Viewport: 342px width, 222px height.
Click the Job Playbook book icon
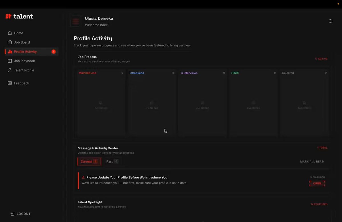coord(10,61)
